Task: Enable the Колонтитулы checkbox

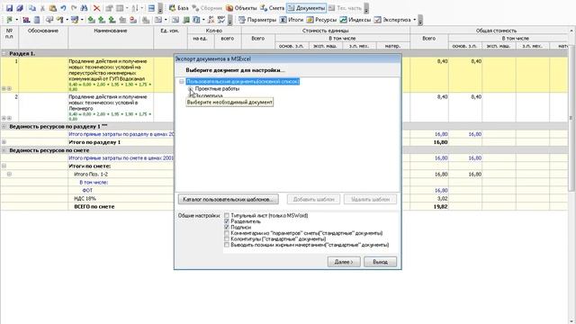Action: 227,239
